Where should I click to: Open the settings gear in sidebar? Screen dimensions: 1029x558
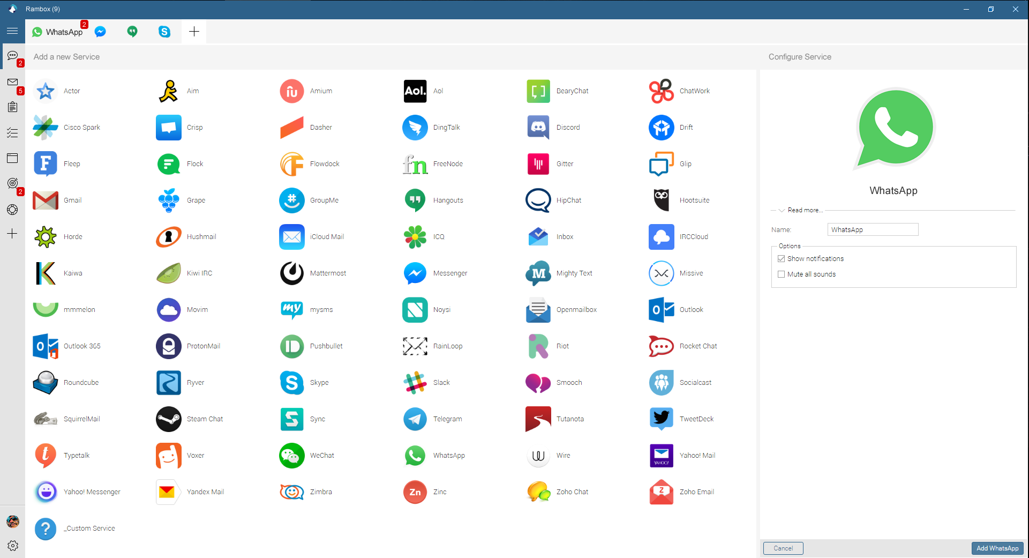tap(13, 546)
